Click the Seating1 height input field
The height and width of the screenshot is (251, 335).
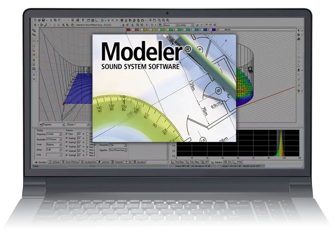pos(79,138)
